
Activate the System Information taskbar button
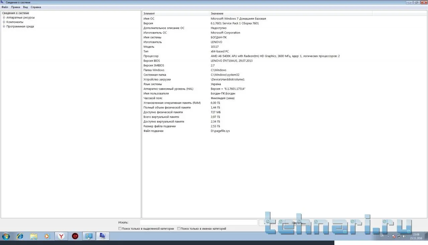(x=103, y=236)
